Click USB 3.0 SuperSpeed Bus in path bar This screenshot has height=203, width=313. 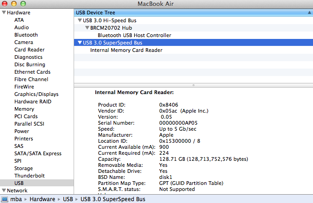pos(113,199)
